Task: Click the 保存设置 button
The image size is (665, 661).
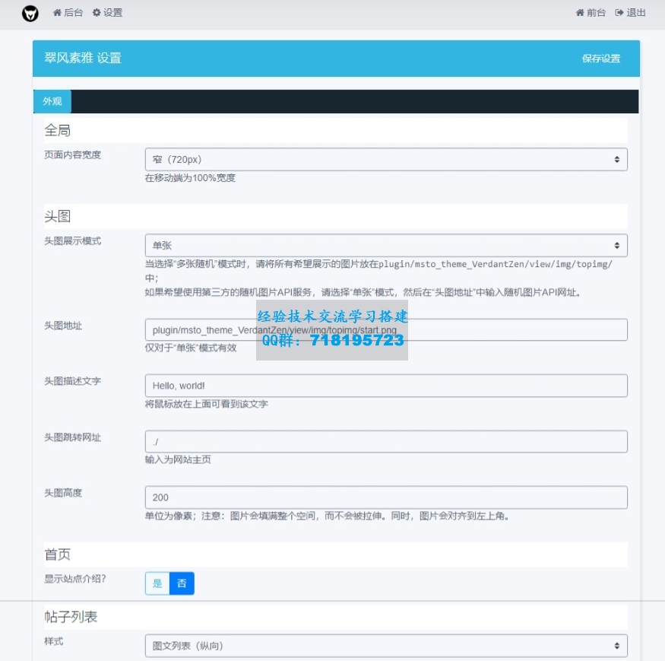Action: 601,59
